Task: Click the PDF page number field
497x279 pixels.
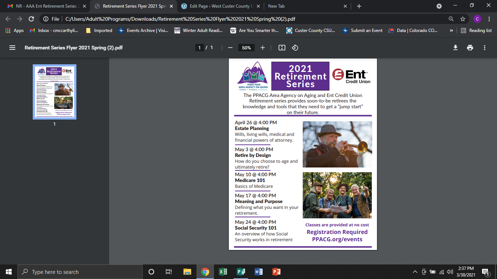Action: point(199,48)
